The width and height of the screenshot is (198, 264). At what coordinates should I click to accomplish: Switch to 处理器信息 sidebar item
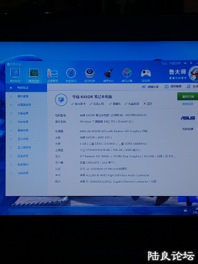24,105
